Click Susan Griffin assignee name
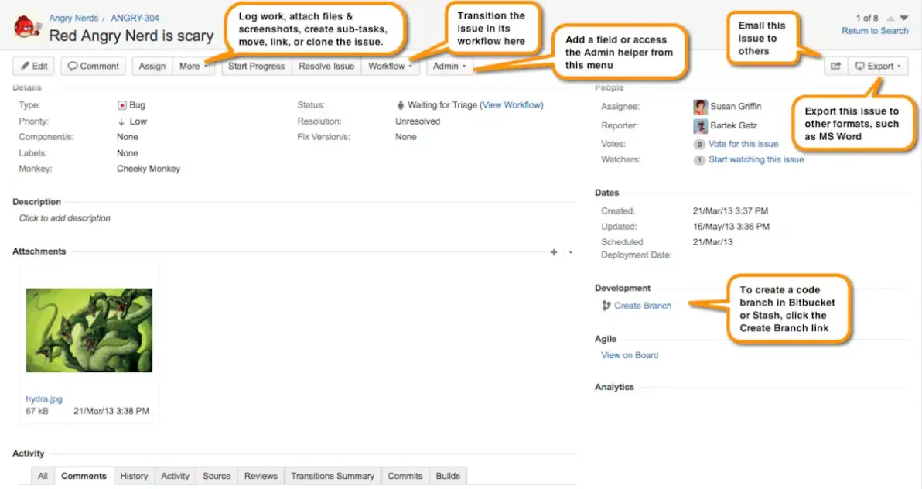The height and width of the screenshot is (489, 922). [736, 107]
